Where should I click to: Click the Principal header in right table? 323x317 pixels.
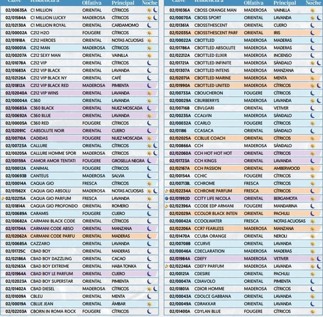(285, 3)
